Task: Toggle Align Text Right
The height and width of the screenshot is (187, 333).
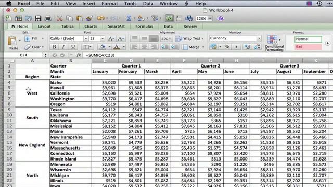Action: pyautogui.click(x=153, y=47)
